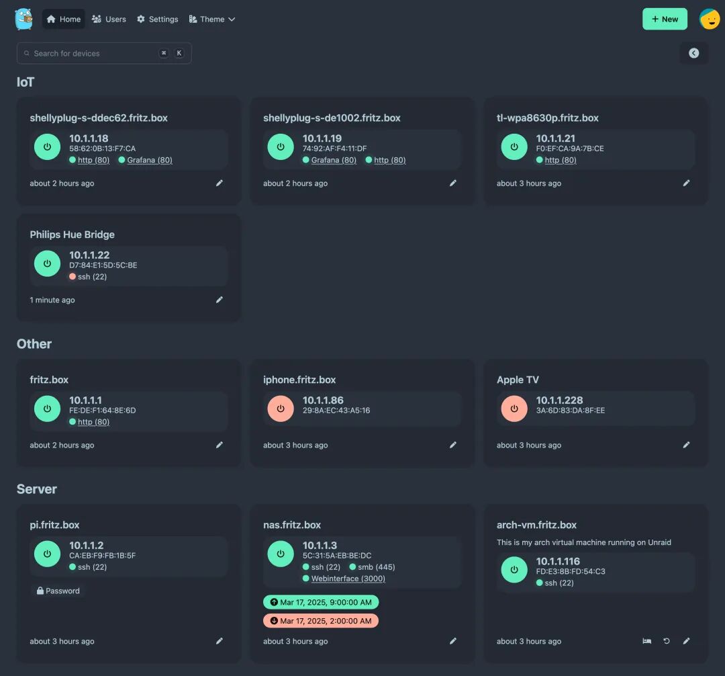Toggle the Apple TV power button
The image size is (725, 676).
(x=514, y=409)
